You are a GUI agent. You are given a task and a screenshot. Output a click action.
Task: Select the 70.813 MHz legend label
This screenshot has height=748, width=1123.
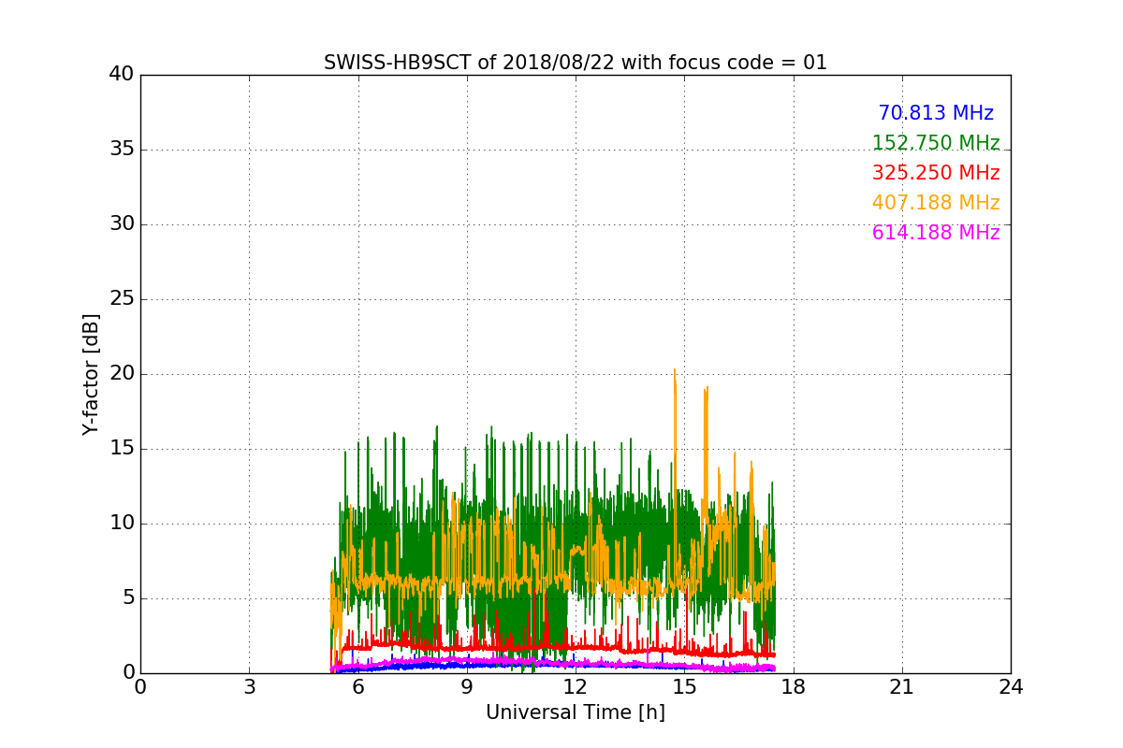(936, 113)
